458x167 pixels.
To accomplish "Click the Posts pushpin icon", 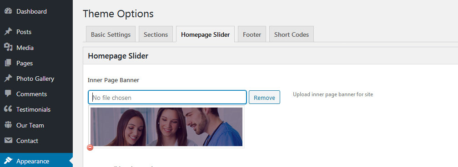I will click(x=8, y=32).
